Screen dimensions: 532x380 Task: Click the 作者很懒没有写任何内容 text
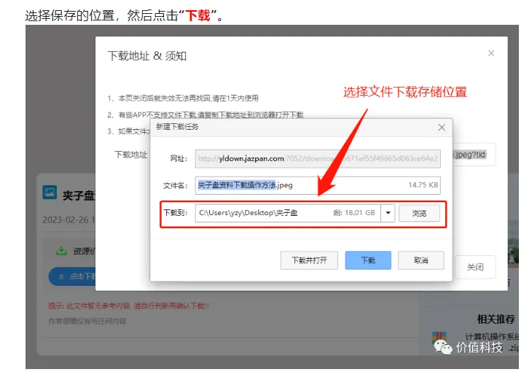pyautogui.click(x=87, y=321)
